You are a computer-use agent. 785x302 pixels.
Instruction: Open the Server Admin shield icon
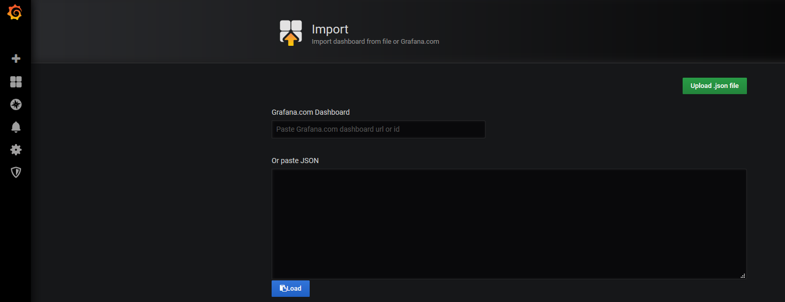pyautogui.click(x=16, y=172)
